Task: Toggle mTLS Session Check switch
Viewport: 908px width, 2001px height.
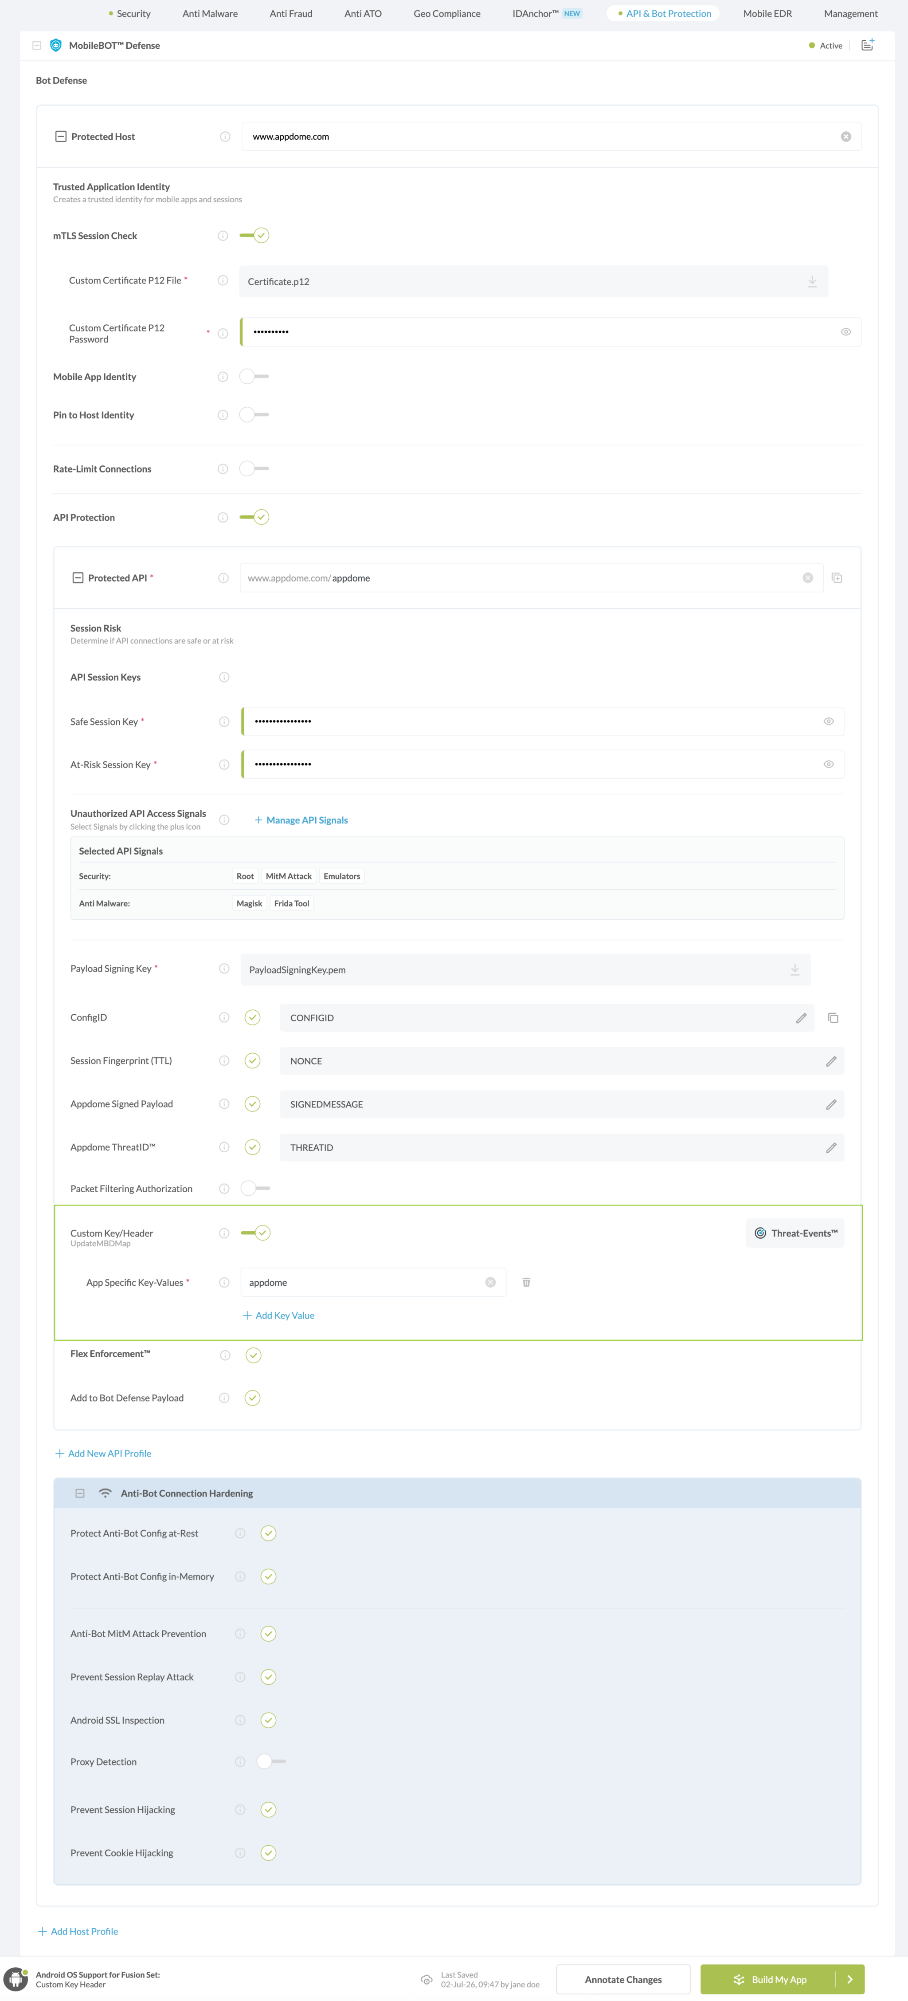Action: click(x=254, y=235)
